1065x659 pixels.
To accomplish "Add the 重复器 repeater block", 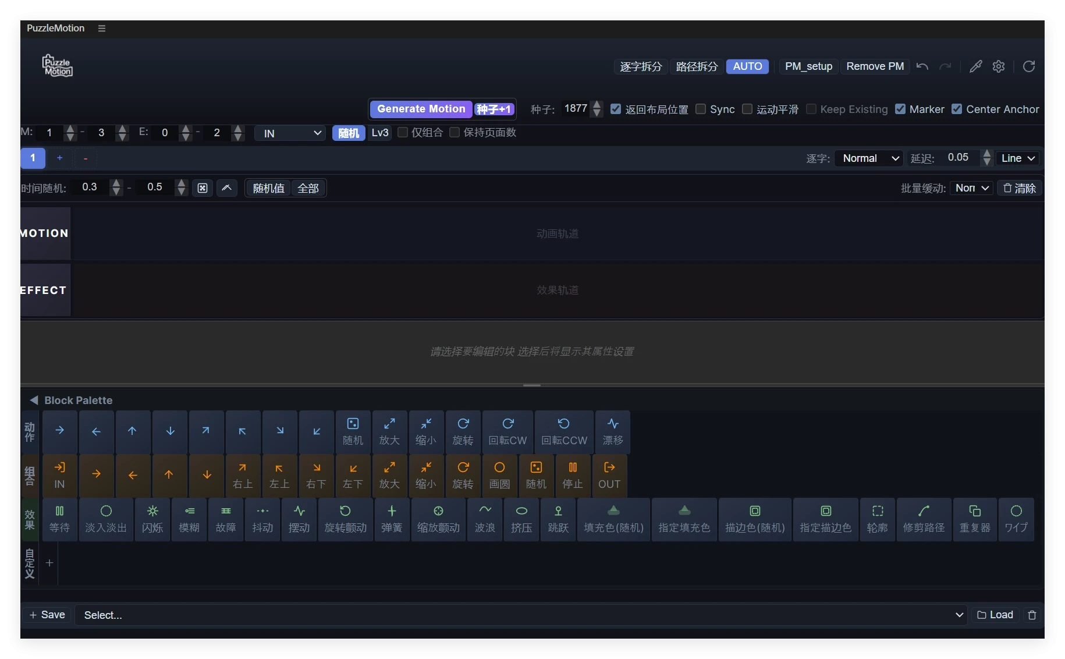I will [x=975, y=519].
